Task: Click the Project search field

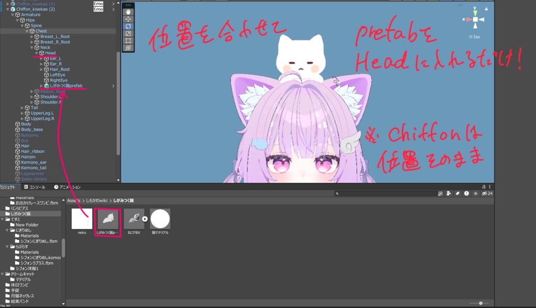Action: point(386,193)
